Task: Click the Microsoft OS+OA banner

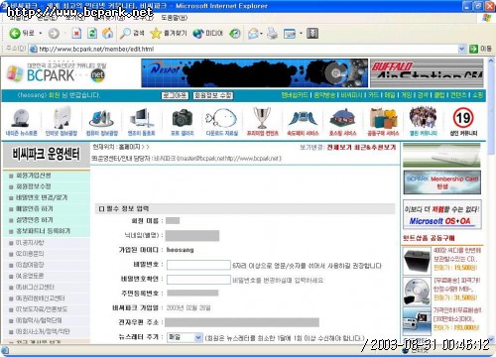Action: (x=442, y=214)
